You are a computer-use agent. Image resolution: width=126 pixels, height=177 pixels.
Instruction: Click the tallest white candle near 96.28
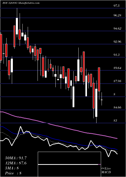pos(17,26)
